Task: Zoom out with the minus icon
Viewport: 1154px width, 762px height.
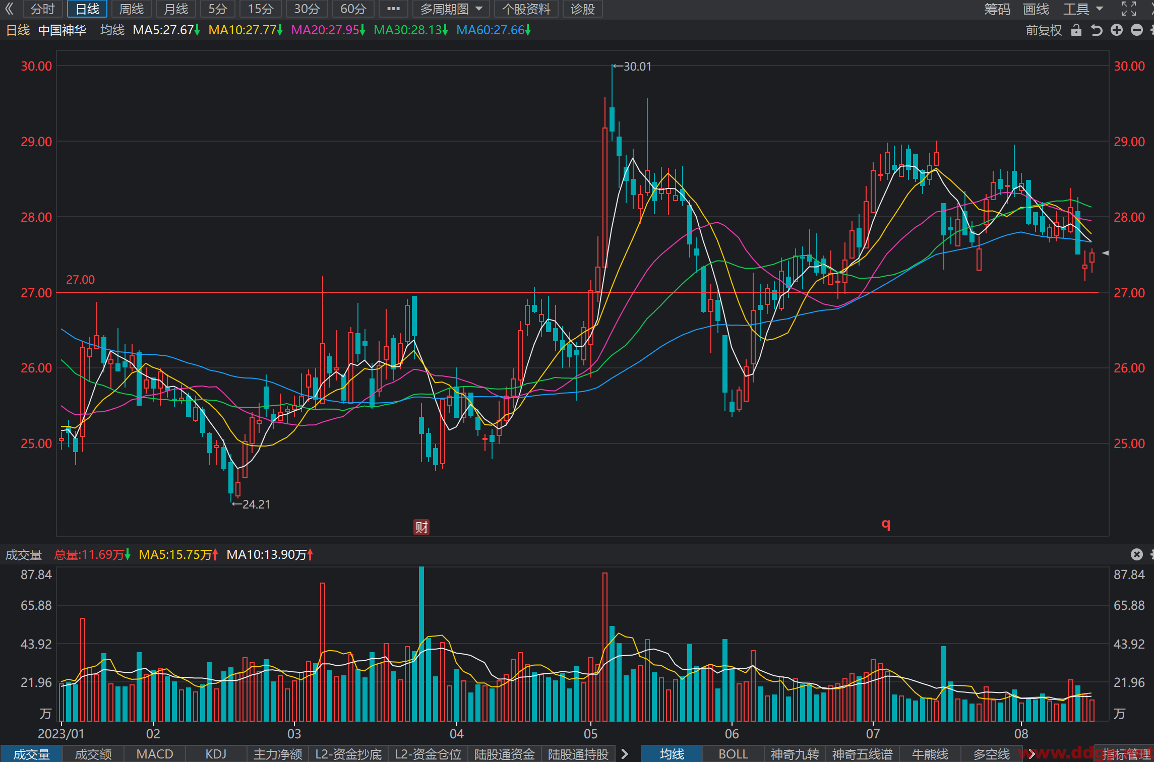Action: pyautogui.click(x=1137, y=30)
